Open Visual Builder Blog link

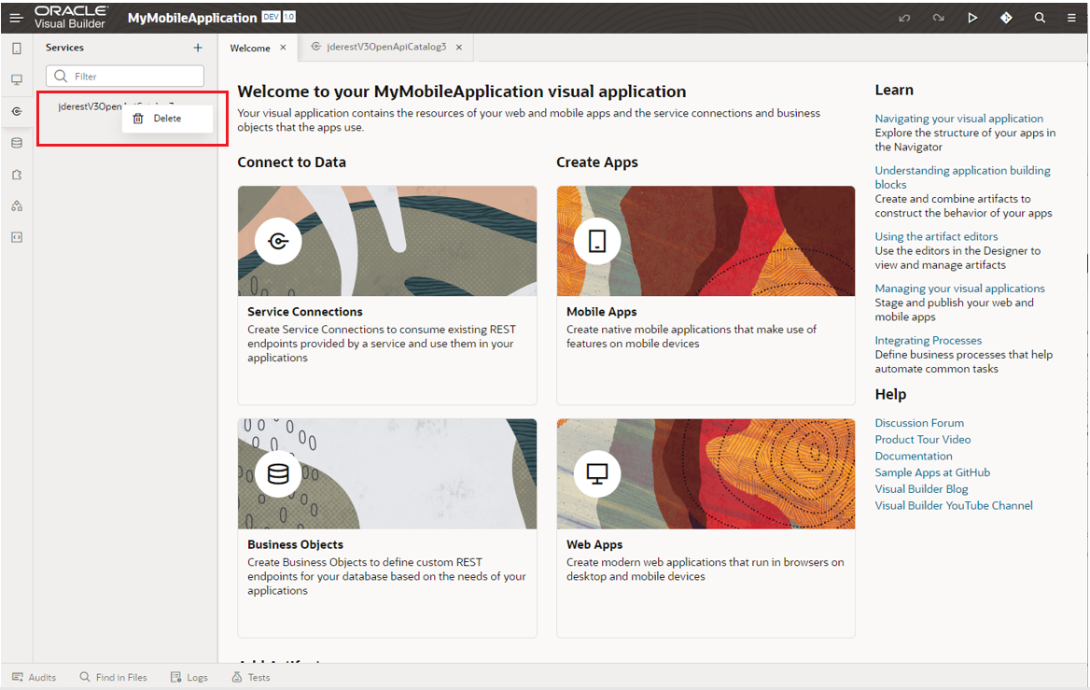pos(921,489)
